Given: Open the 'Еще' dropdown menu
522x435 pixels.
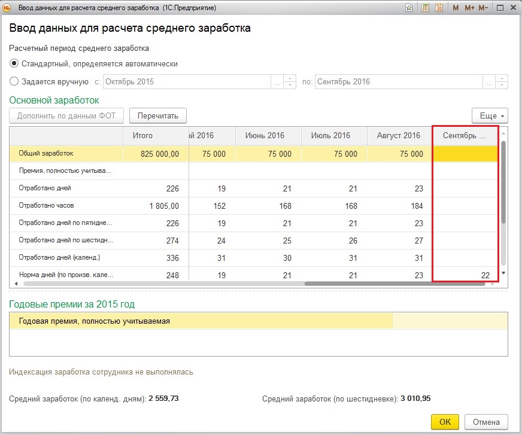Looking at the screenshot, I should [x=490, y=116].
